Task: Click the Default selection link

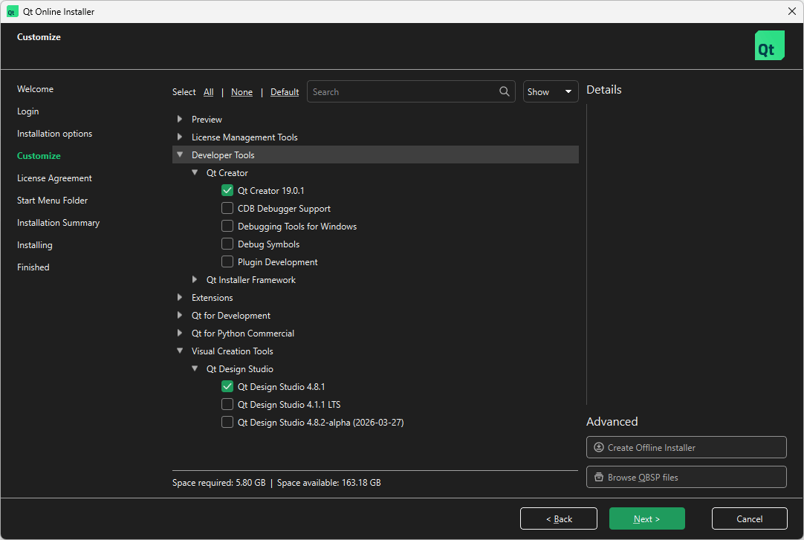Action: pos(285,91)
